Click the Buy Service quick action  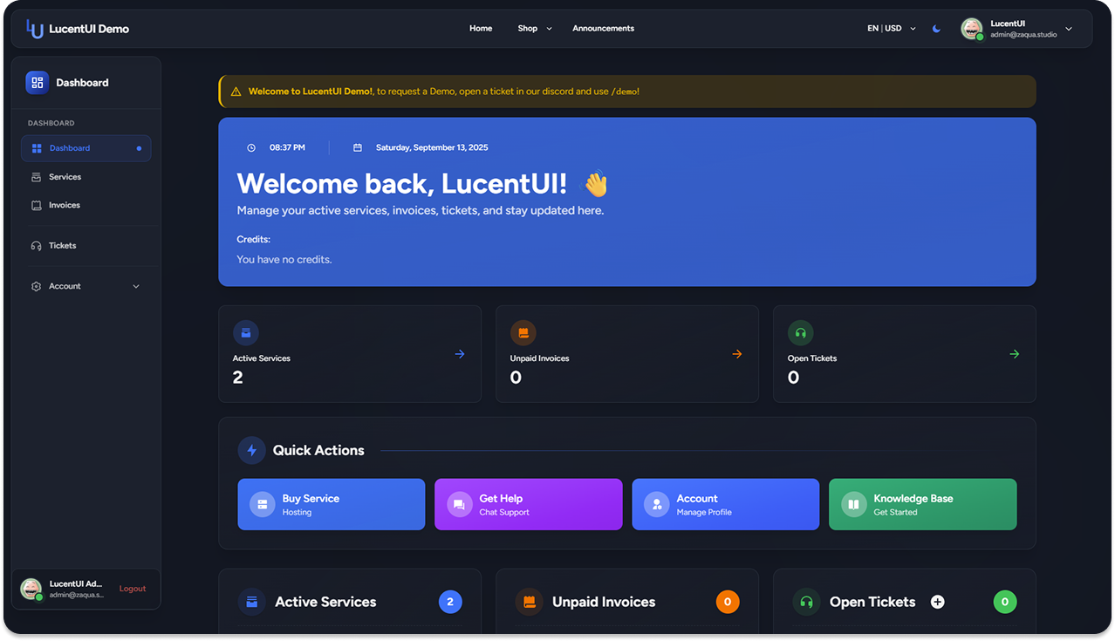(x=331, y=504)
